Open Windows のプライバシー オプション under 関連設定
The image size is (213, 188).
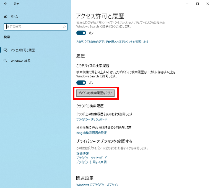(x=97, y=185)
